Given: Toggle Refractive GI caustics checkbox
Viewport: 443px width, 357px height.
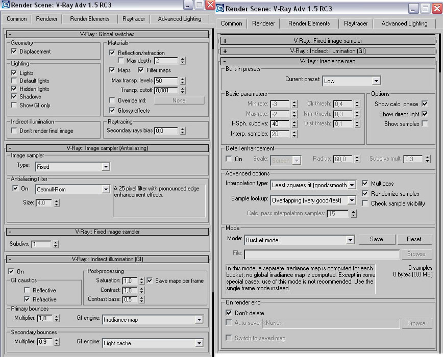Looking at the screenshot, I should [x=27, y=299].
